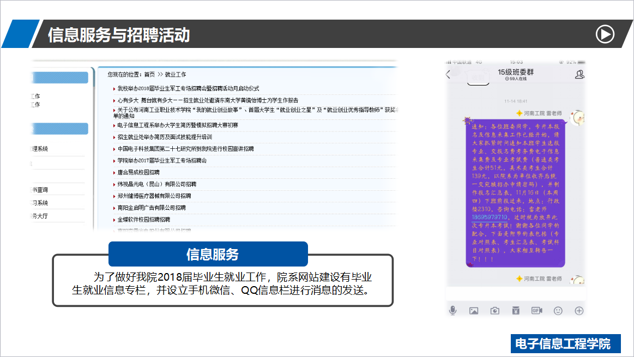Click the chat message text input bar

pos(516,294)
